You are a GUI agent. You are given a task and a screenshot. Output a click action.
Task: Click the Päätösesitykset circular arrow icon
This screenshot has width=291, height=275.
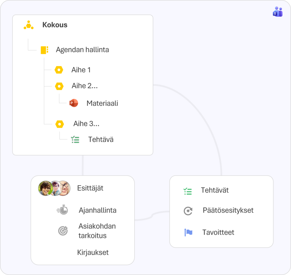[x=188, y=211]
